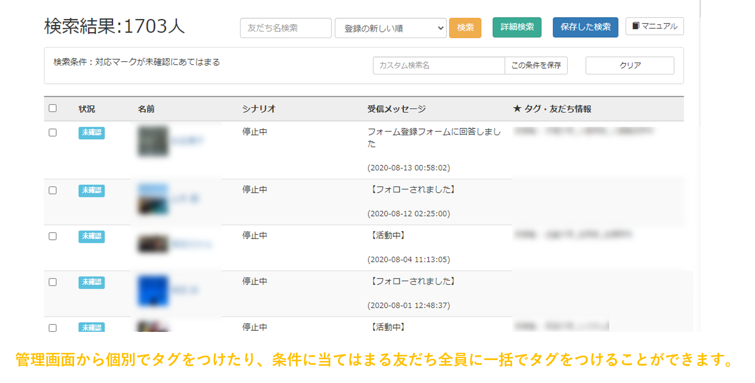Click 未確認 badge in 2020-08-12 row
Screen dimensions: 755x383
91,190
